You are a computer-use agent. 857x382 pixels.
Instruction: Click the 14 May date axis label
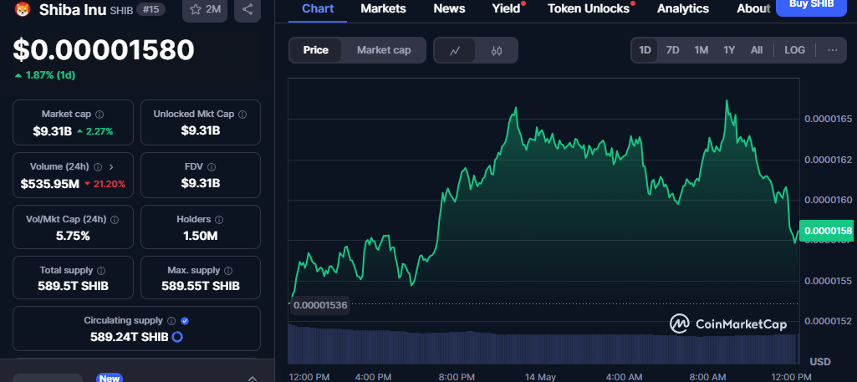pyautogui.click(x=539, y=376)
